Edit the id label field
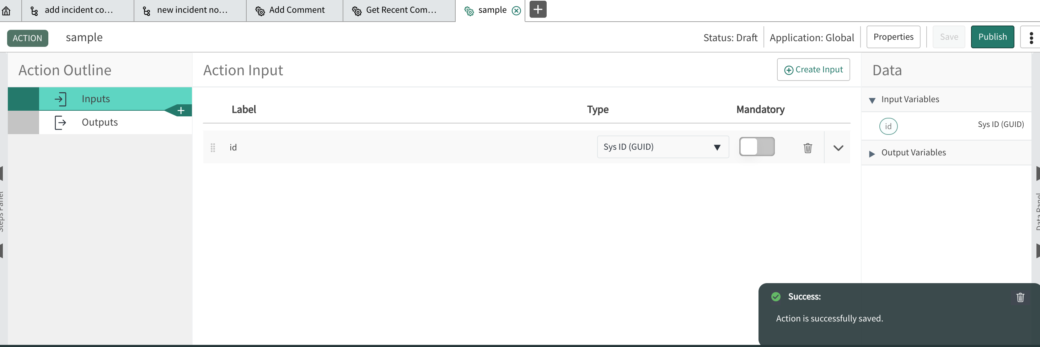Image resolution: width=1040 pixels, height=347 pixels. (410, 148)
